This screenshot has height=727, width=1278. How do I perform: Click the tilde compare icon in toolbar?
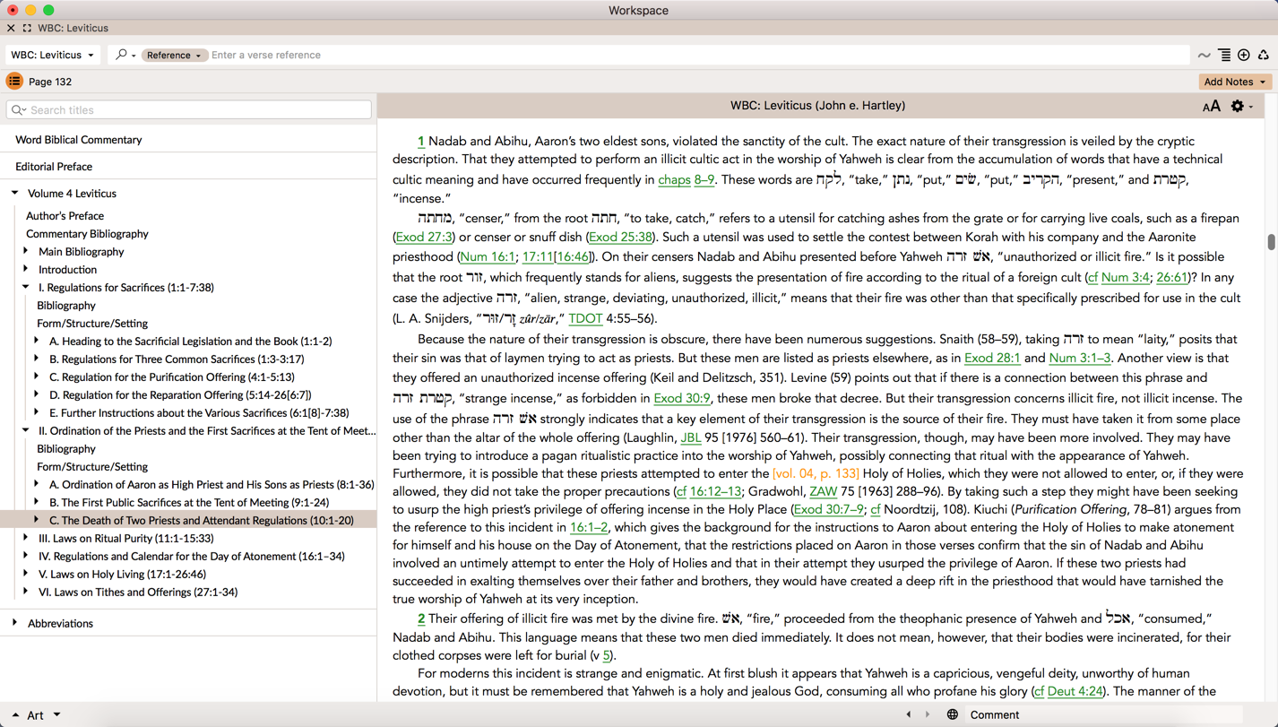(1204, 56)
